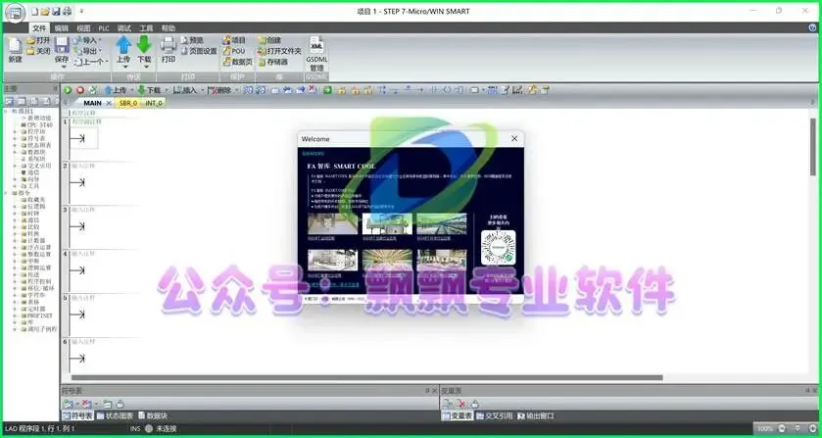Click 关闭 (Close) in ribbon
Viewport: 822px width, 438px height.
pyautogui.click(x=39, y=51)
